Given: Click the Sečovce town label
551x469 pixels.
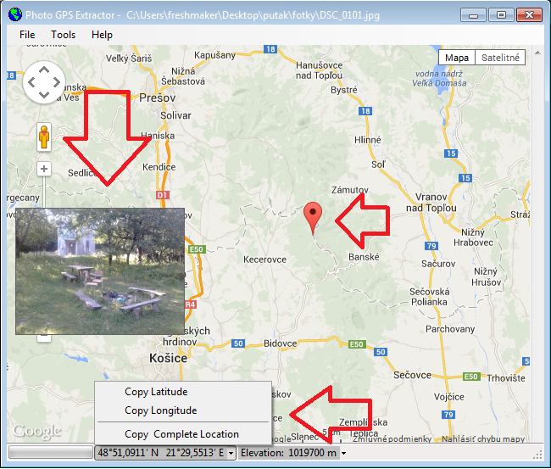Looking at the screenshot, I should point(412,375).
